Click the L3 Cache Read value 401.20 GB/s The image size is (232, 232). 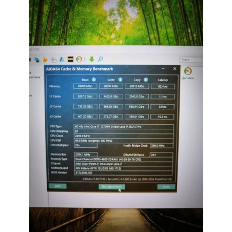tap(85, 117)
